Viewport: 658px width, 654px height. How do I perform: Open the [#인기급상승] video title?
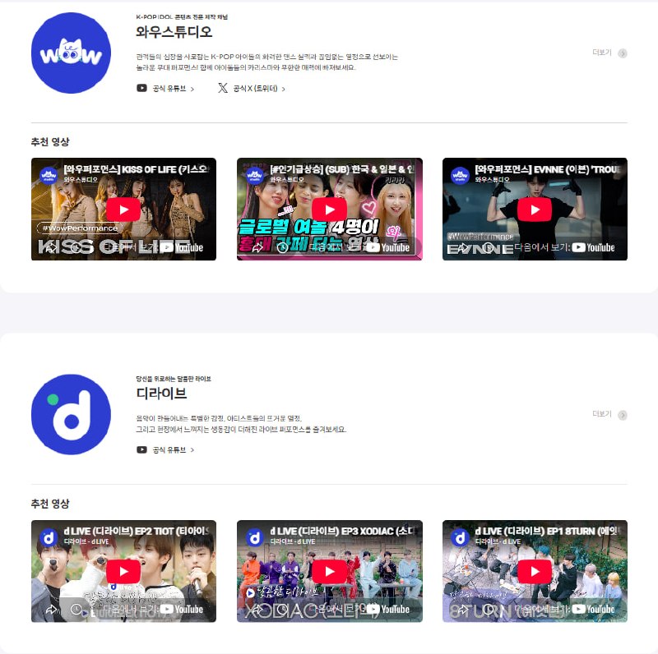coord(342,169)
